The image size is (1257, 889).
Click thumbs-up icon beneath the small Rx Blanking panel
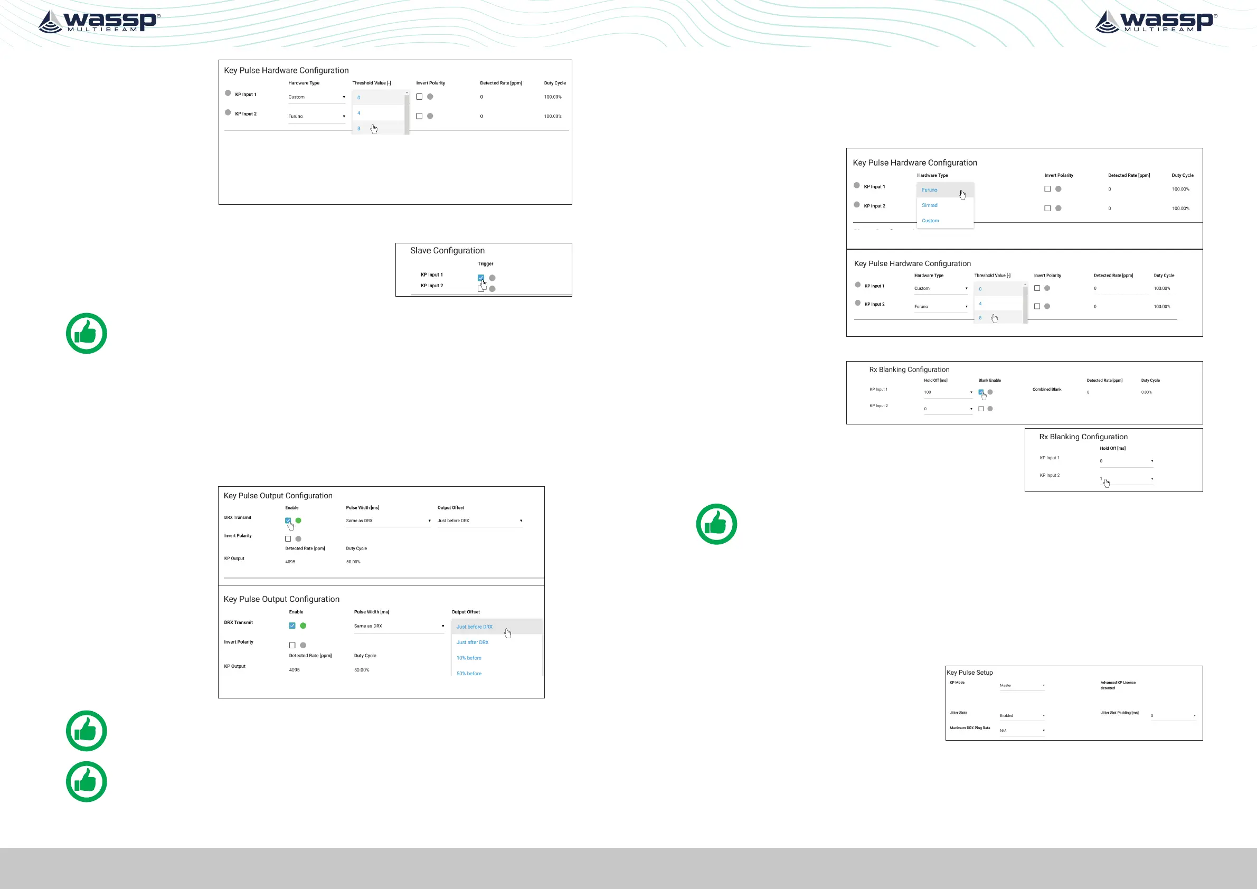tap(716, 524)
